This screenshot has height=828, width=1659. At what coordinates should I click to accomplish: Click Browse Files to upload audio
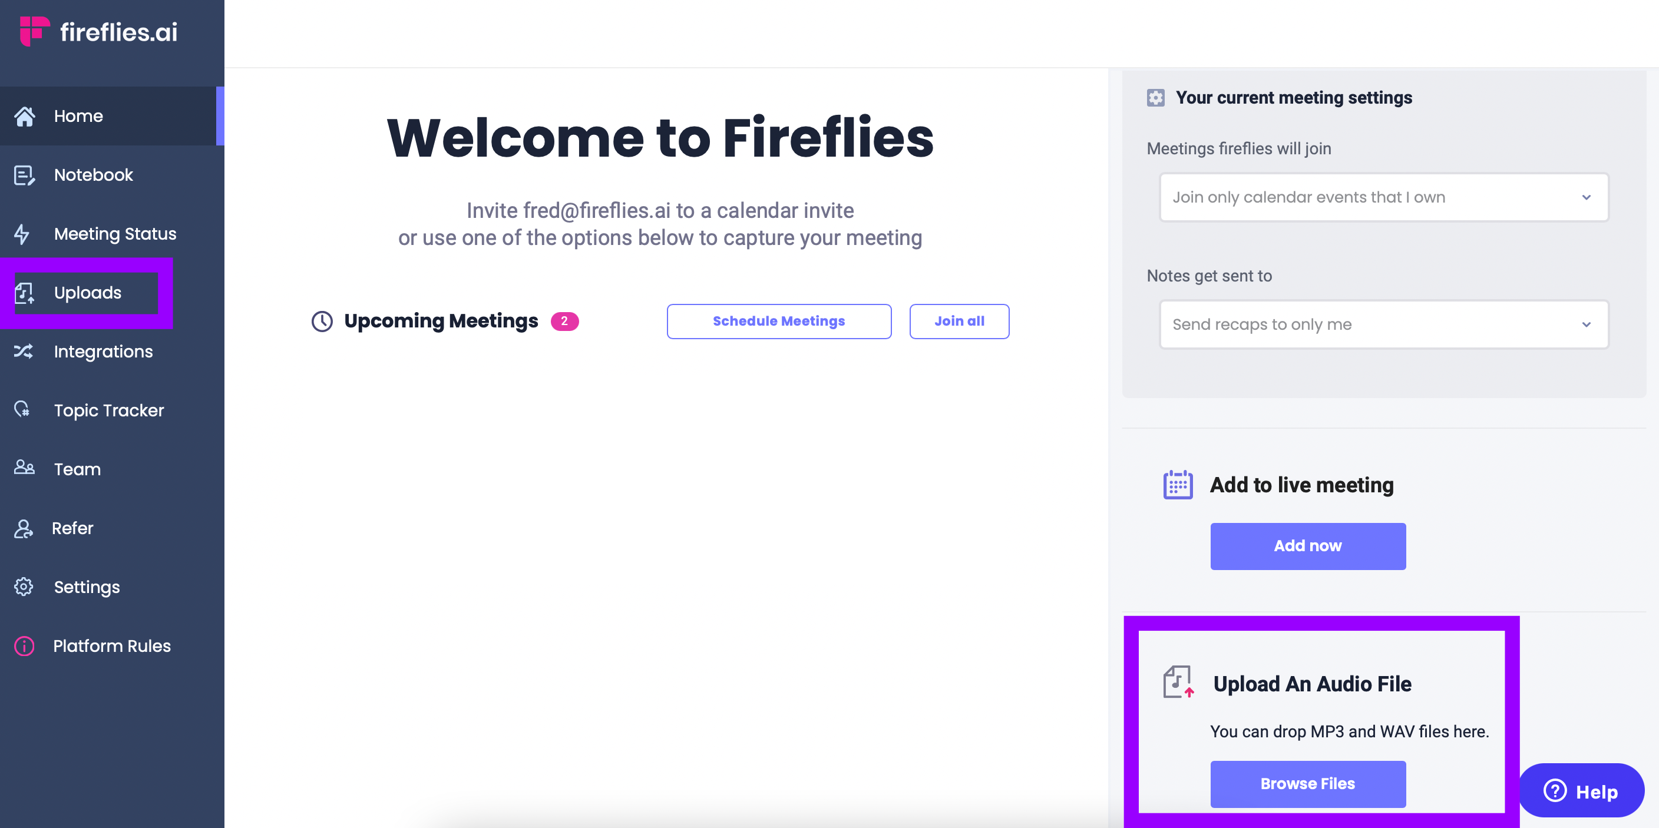[x=1309, y=784]
